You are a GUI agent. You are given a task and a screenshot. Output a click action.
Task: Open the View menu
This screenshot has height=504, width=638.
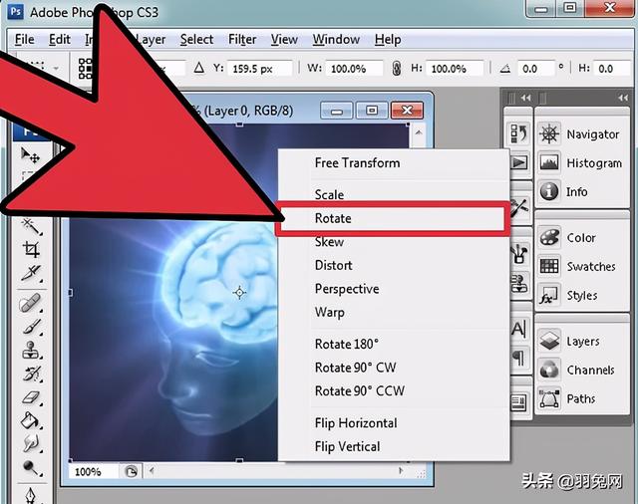pos(284,40)
